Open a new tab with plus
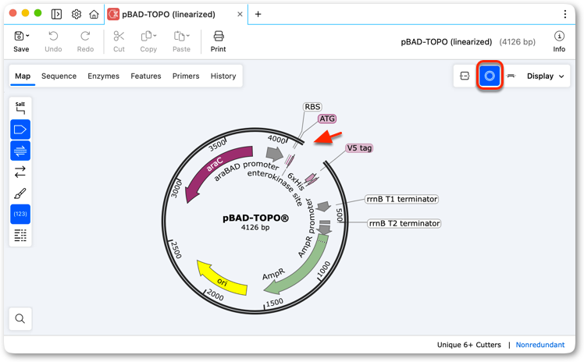The height and width of the screenshot is (362, 584). click(258, 14)
